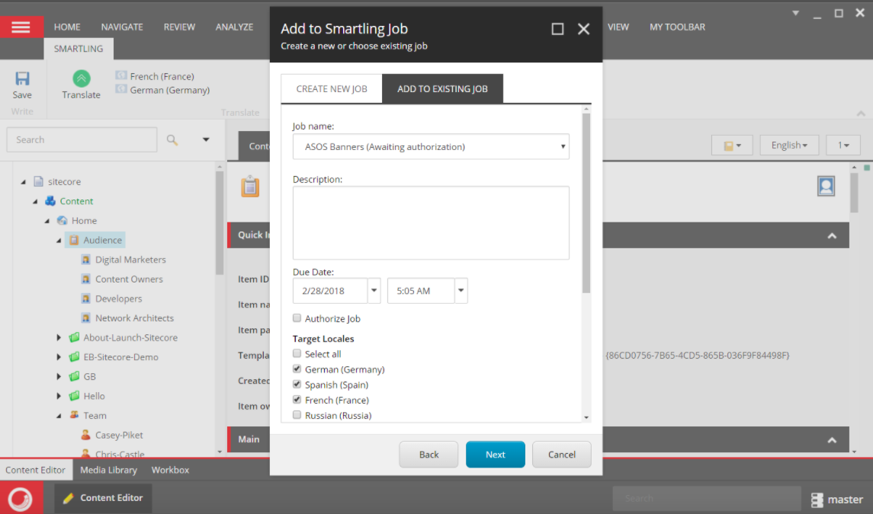Open the due time dropdown arrow

pos(461,290)
